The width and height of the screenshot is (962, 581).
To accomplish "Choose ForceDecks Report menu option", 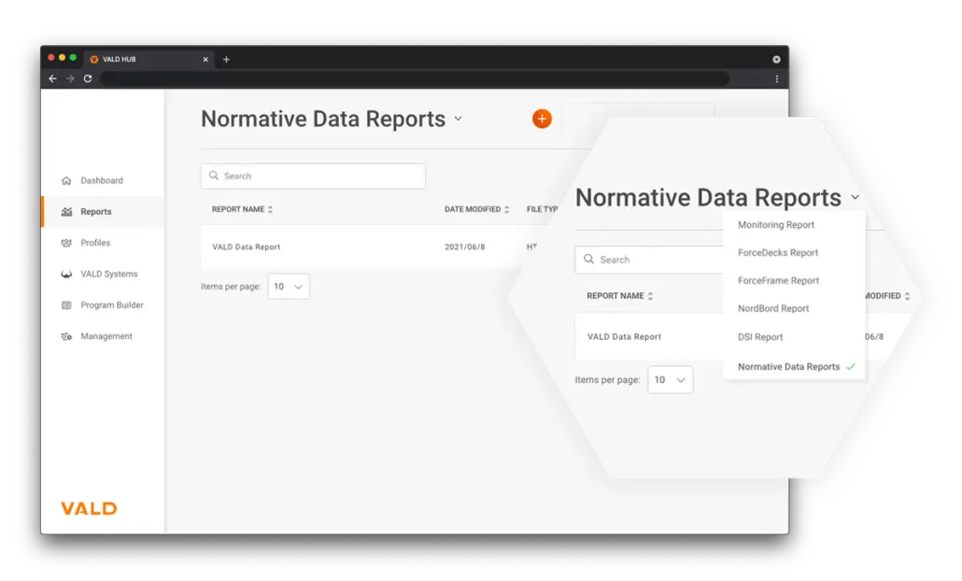I will 777,253.
